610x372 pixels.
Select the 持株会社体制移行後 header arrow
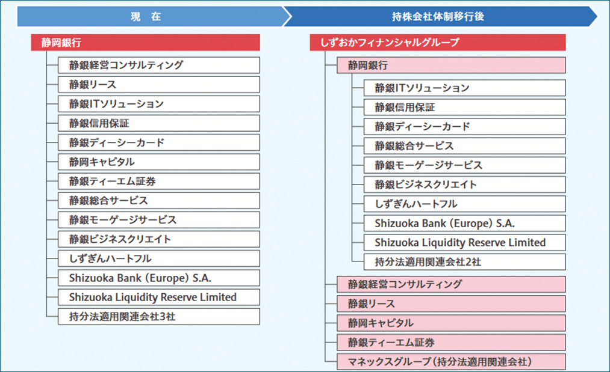(438, 17)
